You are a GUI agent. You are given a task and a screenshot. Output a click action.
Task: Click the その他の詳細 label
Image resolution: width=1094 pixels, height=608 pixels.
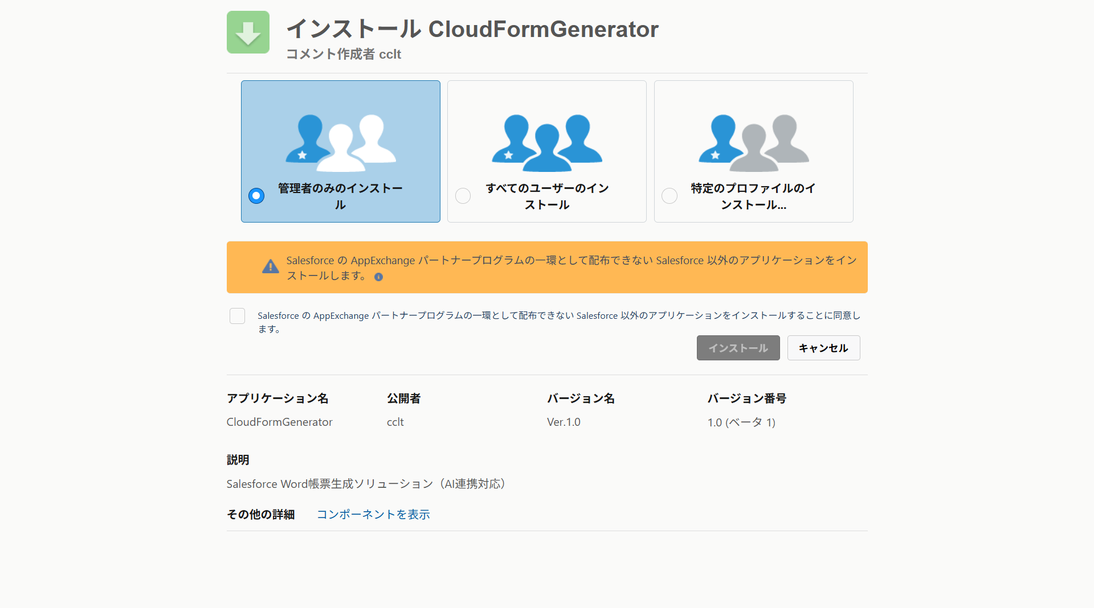[260, 515]
